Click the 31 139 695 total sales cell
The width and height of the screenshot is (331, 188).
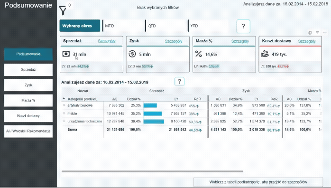[x=115, y=130]
